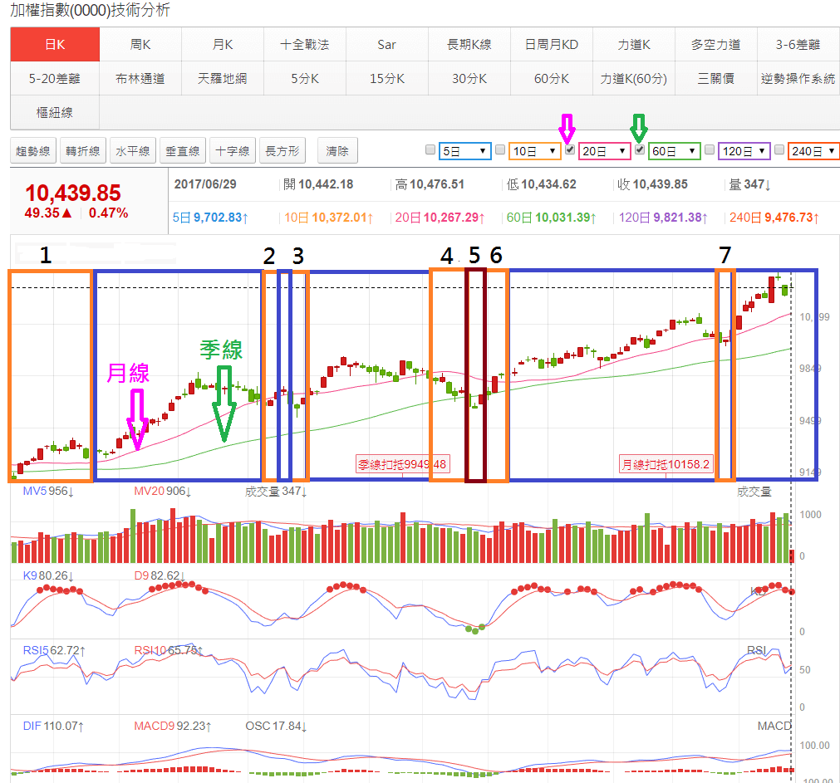
Task: Enable the 5日 moving average checkbox
Action: pos(430,150)
